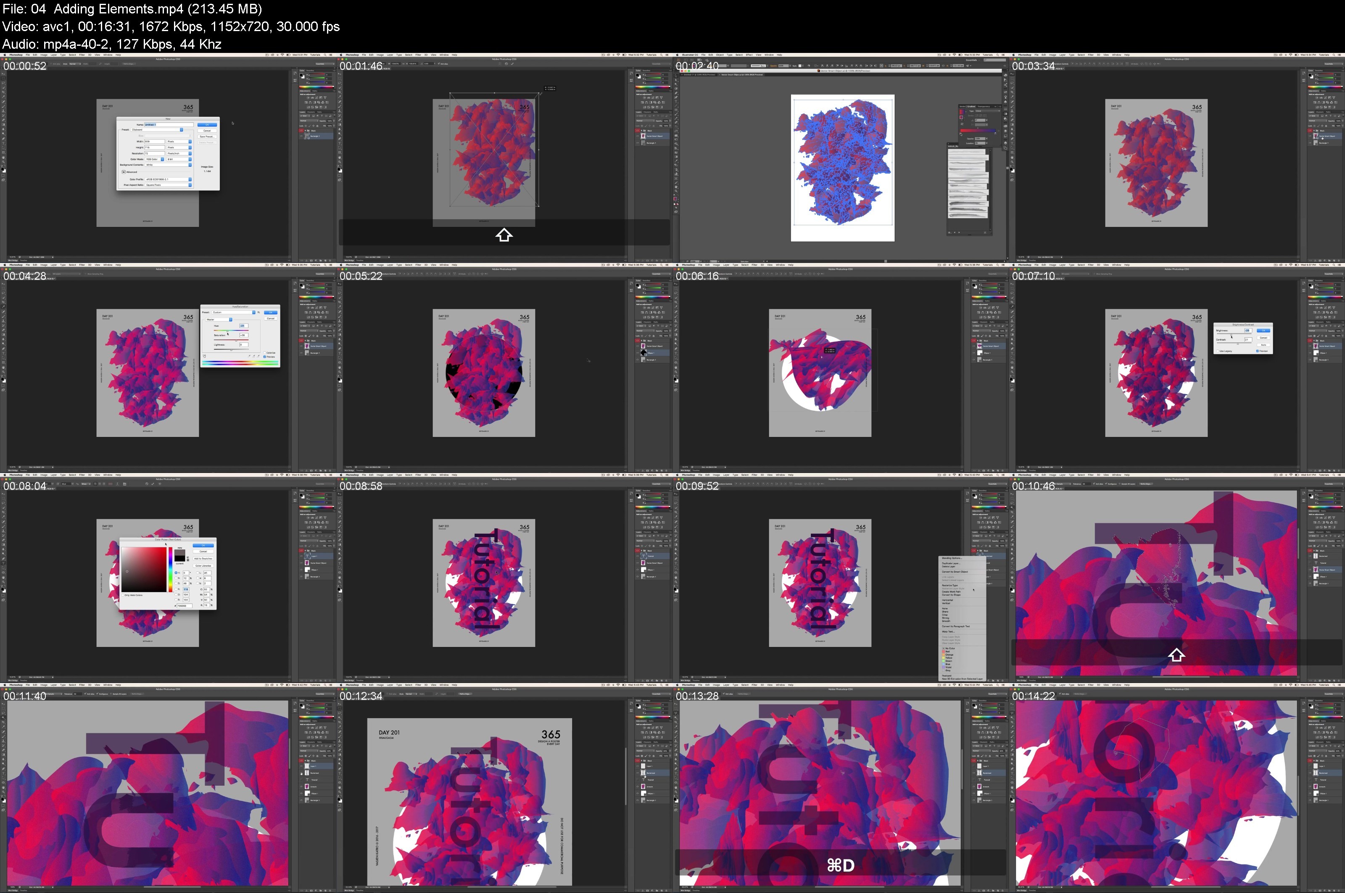
Task: Choose Convert to Smart Object in 00:09:52 menu
Action: point(955,572)
